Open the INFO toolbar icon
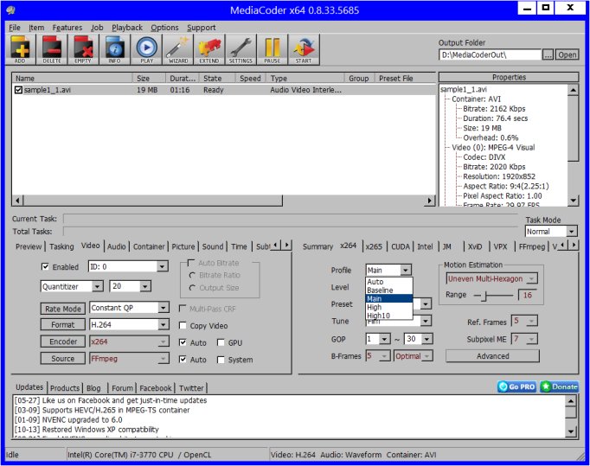This screenshot has width=590, height=466. tap(115, 49)
